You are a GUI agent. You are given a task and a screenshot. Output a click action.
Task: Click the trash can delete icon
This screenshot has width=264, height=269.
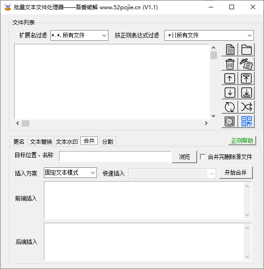[230, 64]
